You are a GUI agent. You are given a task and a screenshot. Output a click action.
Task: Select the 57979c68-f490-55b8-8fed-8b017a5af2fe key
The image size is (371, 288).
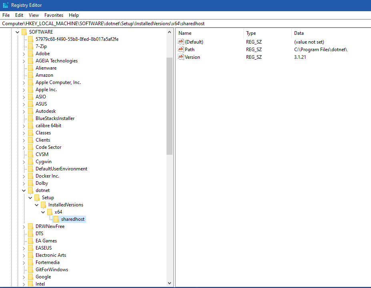pos(77,39)
